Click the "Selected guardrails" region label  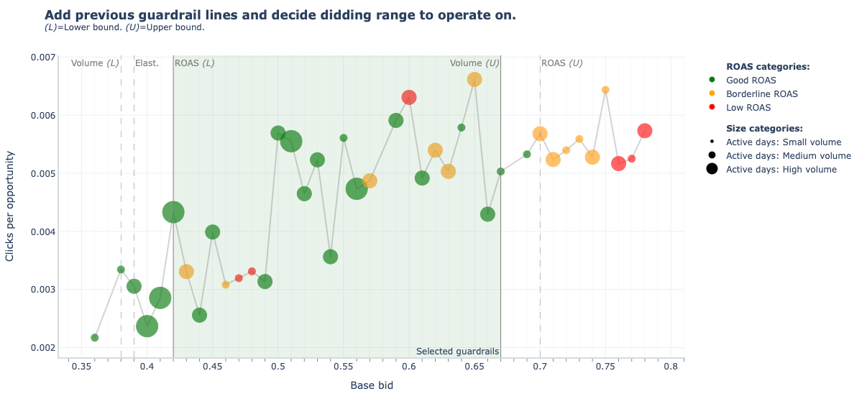tap(457, 352)
